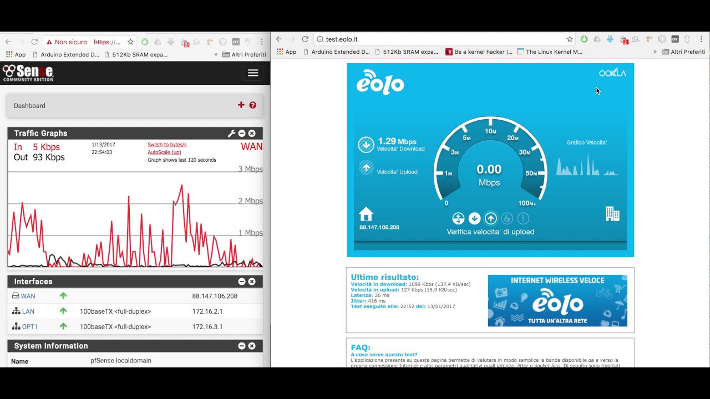Viewport: 710px width, 399px height.
Task: Bookmark the pfSense page with star
Action: coord(130,42)
